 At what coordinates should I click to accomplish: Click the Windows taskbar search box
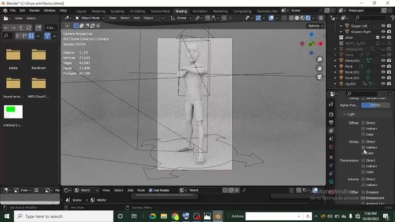tap(64, 216)
